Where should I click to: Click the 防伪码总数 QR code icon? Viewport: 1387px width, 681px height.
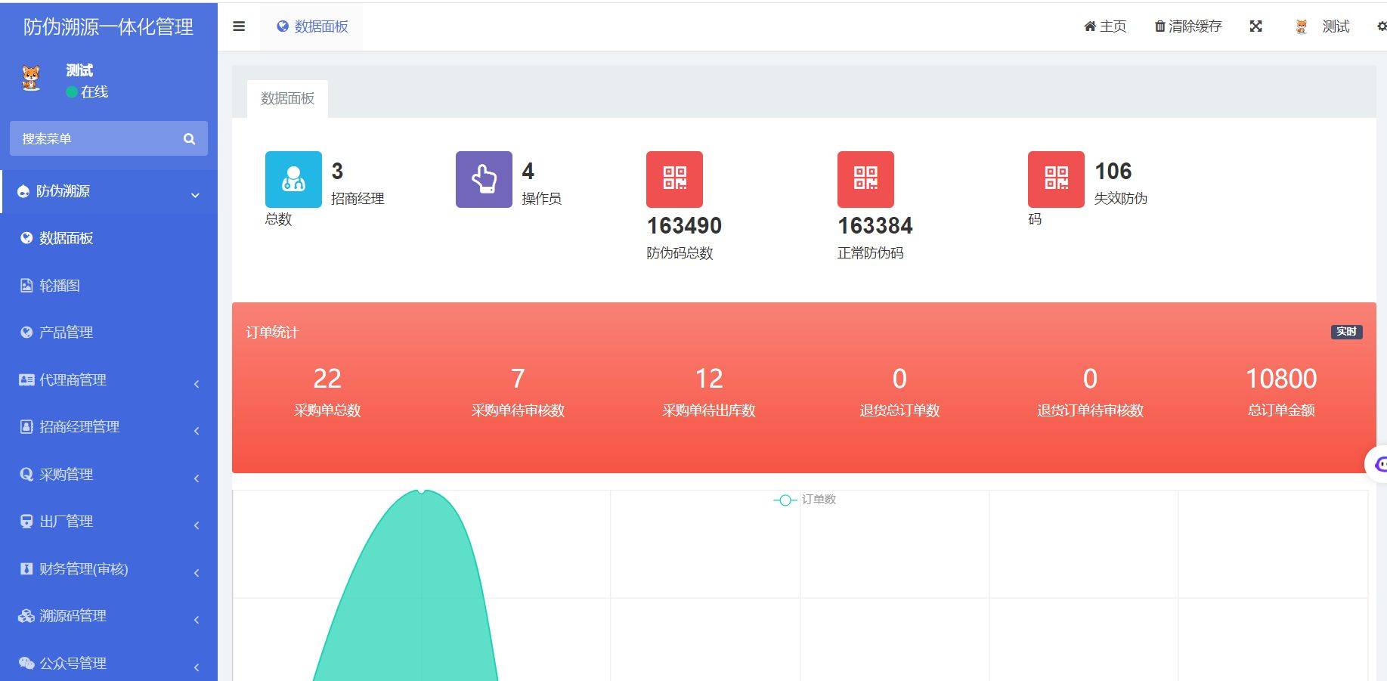pyautogui.click(x=674, y=179)
